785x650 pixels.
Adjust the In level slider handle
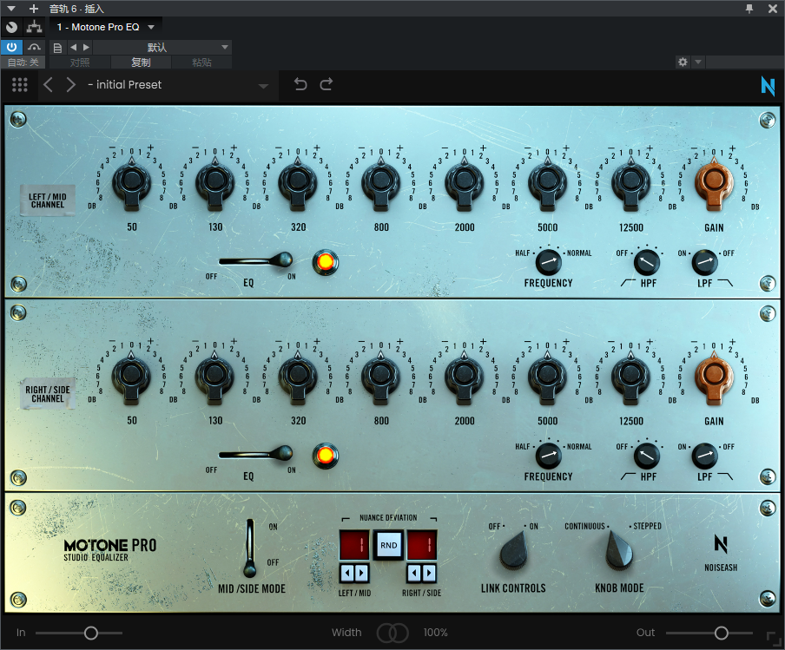[90, 633]
